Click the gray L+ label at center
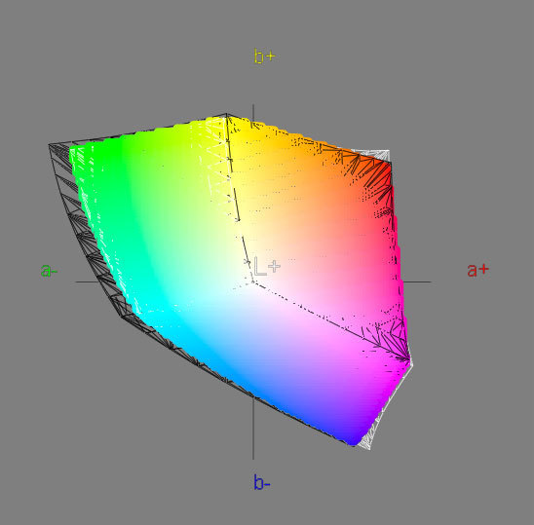Screen dimensions: 534x525 coord(267,267)
